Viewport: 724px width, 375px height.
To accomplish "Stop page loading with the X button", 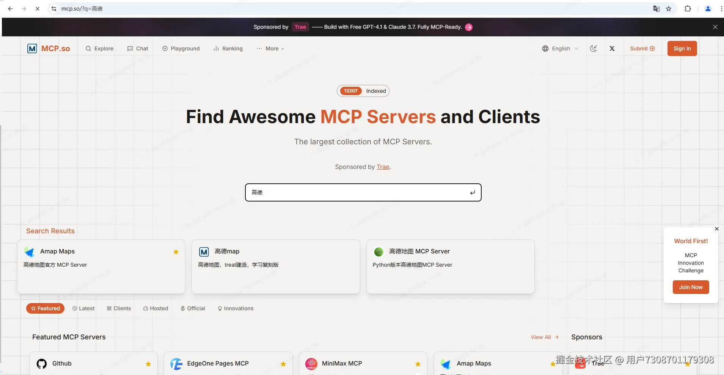I will coord(38,9).
